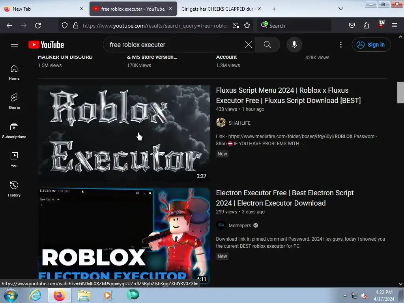This screenshot has height=303, width=404.
Task: Open History in the sidebar
Action: tap(14, 189)
